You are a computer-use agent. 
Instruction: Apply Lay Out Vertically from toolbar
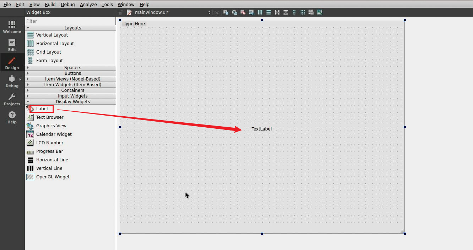coord(269,12)
